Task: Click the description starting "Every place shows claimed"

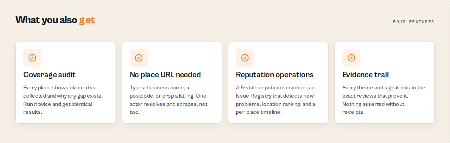Action: [63, 100]
